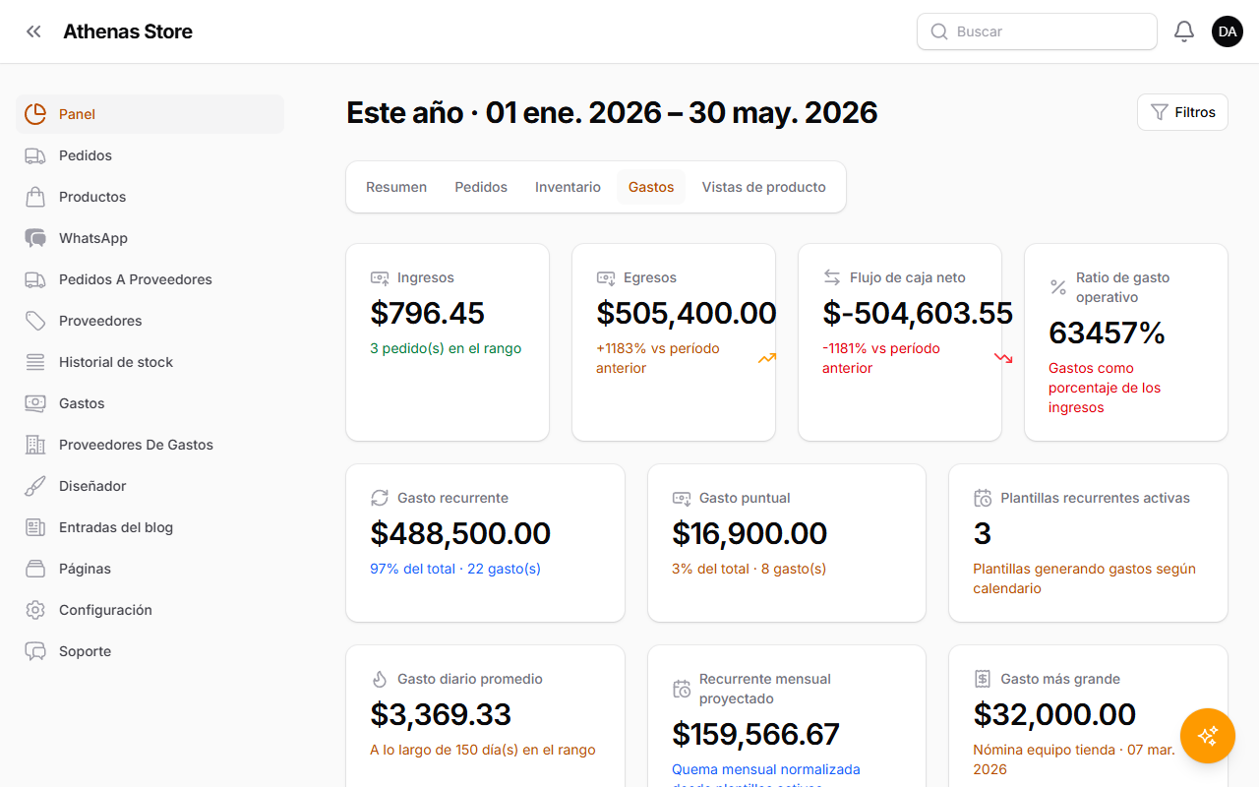The image size is (1259, 787).
Task: Open the DA user avatar menu
Action: (x=1228, y=31)
